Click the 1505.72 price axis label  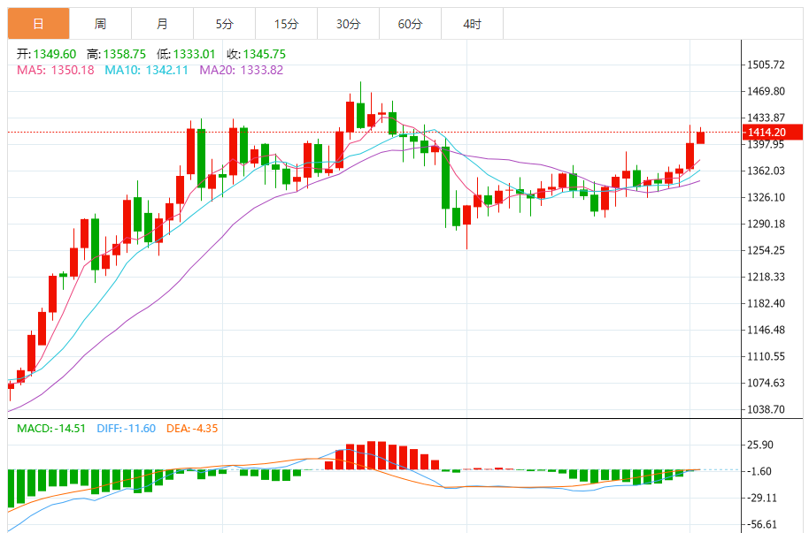(767, 65)
